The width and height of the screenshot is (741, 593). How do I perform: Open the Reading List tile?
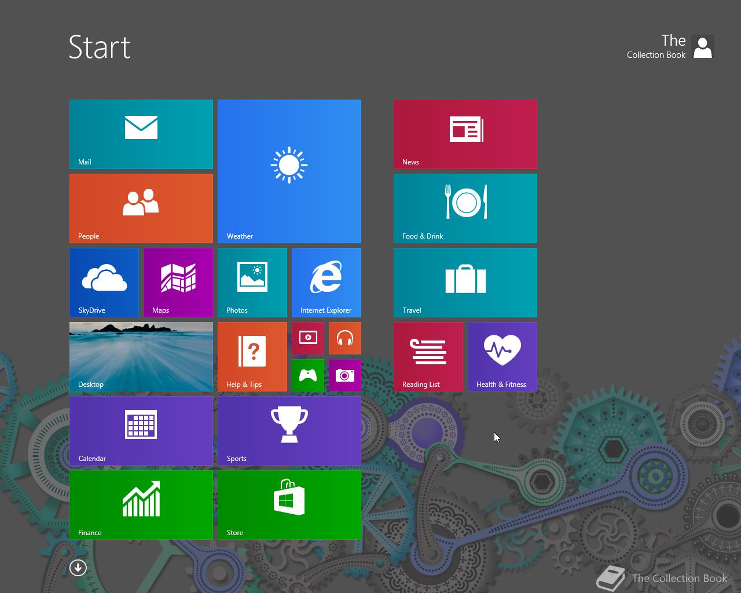pos(428,357)
